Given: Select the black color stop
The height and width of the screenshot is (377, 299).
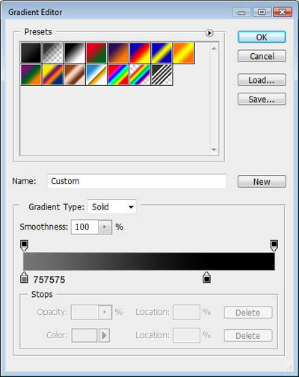Looking at the screenshot, I should pos(206,278).
